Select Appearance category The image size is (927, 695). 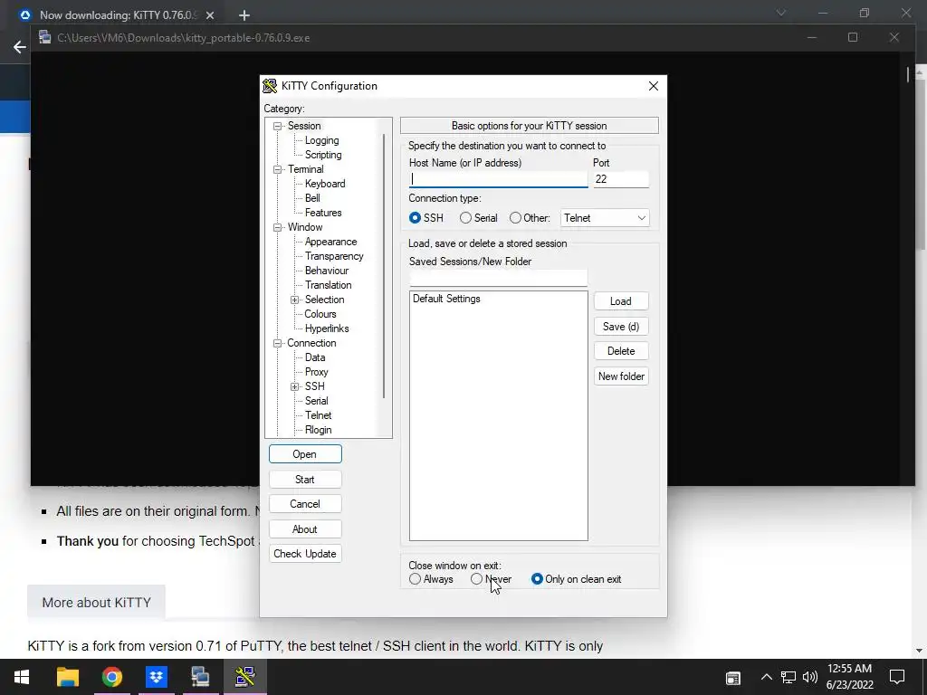(330, 242)
